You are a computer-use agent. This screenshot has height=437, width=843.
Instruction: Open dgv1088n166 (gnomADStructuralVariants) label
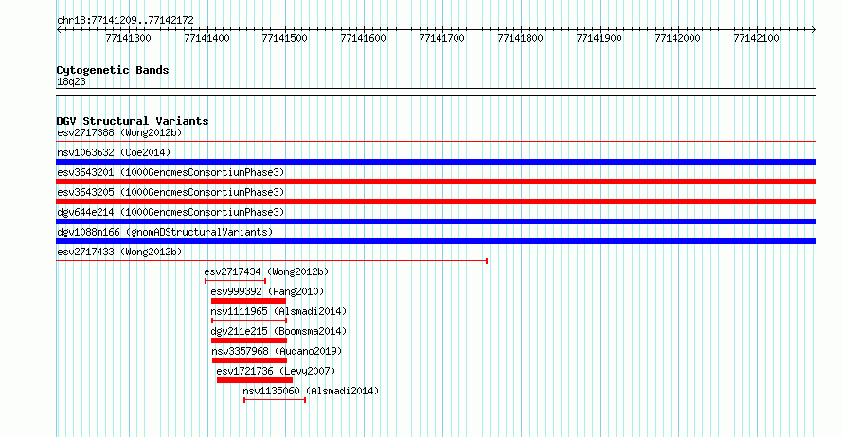(165, 232)
